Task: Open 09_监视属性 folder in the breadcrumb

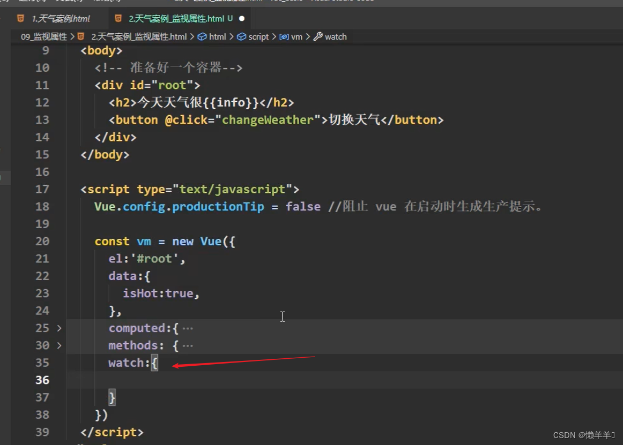Action: (x=43, y=37)
